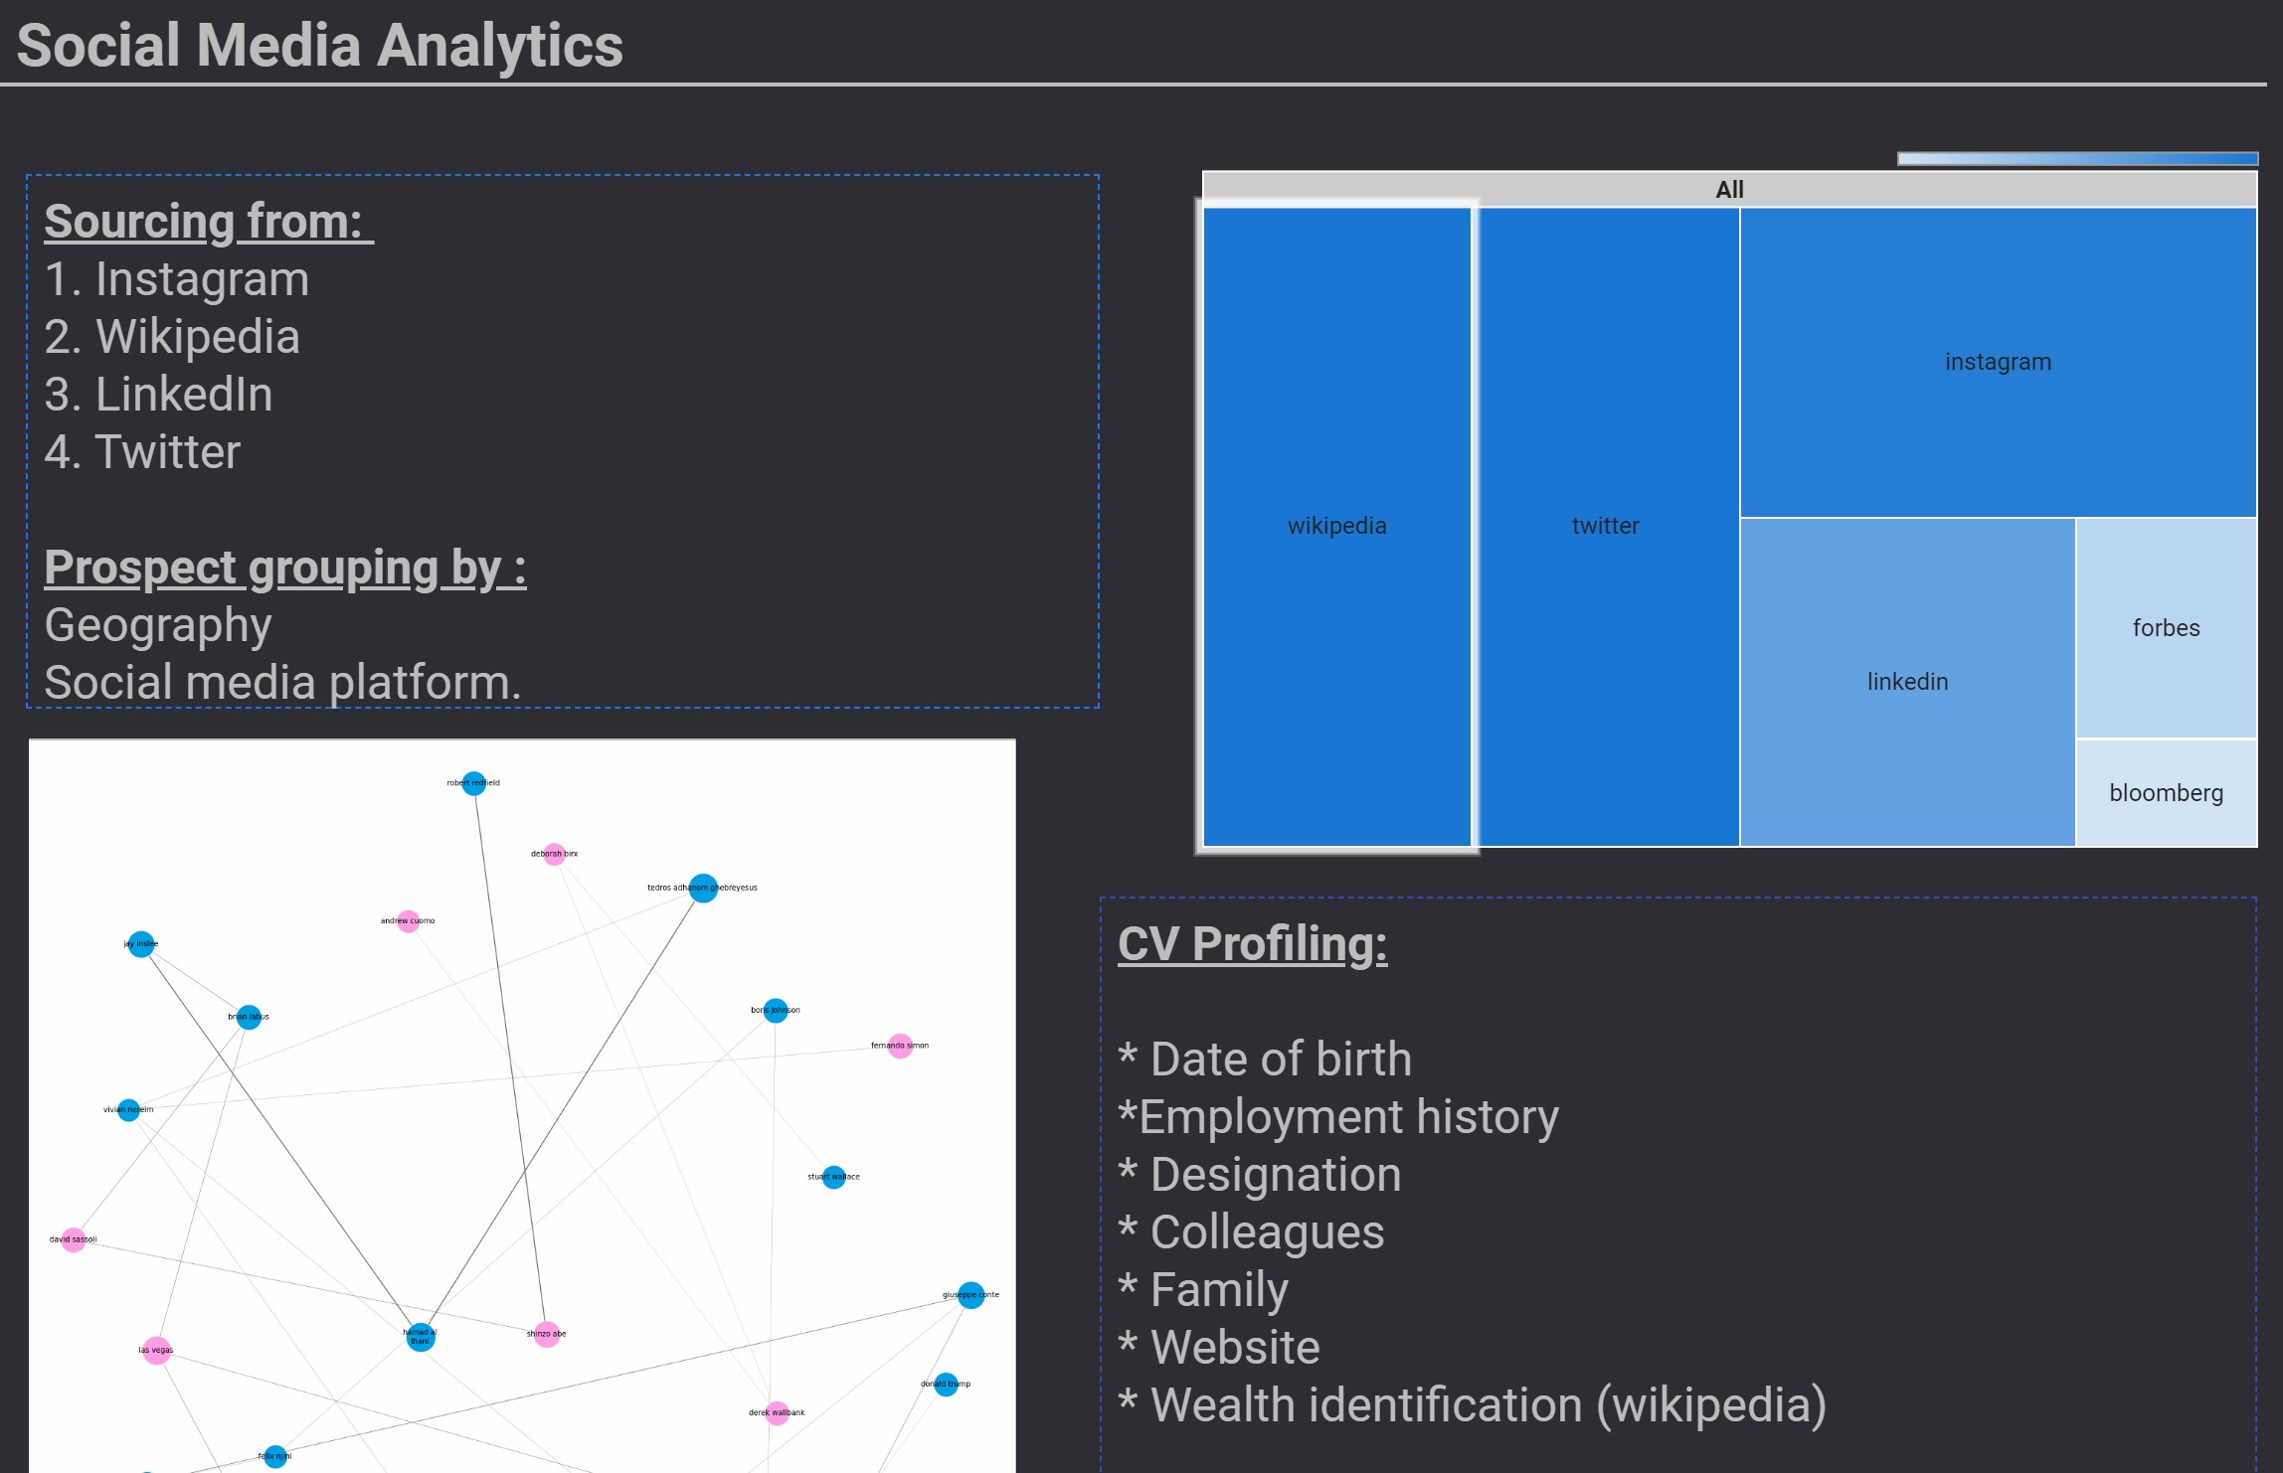Viewport: 2283px width, 1473px height.
Task: Select the donald trump node
Action: point(947,1384)
